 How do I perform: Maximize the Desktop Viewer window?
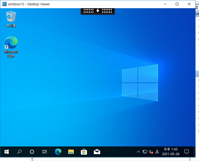tap(177, 4)
